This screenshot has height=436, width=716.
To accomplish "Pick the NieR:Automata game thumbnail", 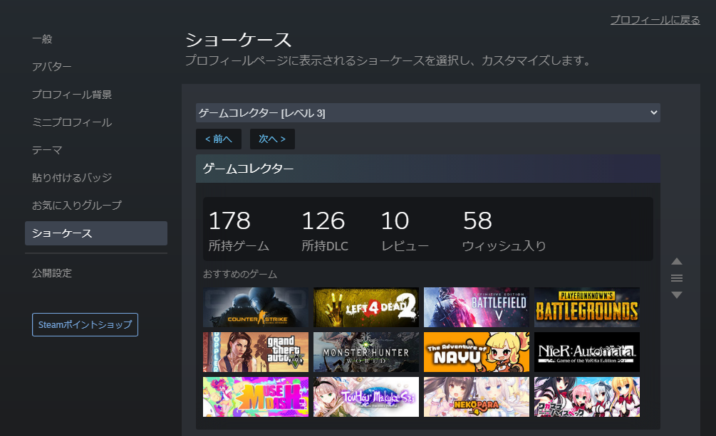I will tap(587, 352).
